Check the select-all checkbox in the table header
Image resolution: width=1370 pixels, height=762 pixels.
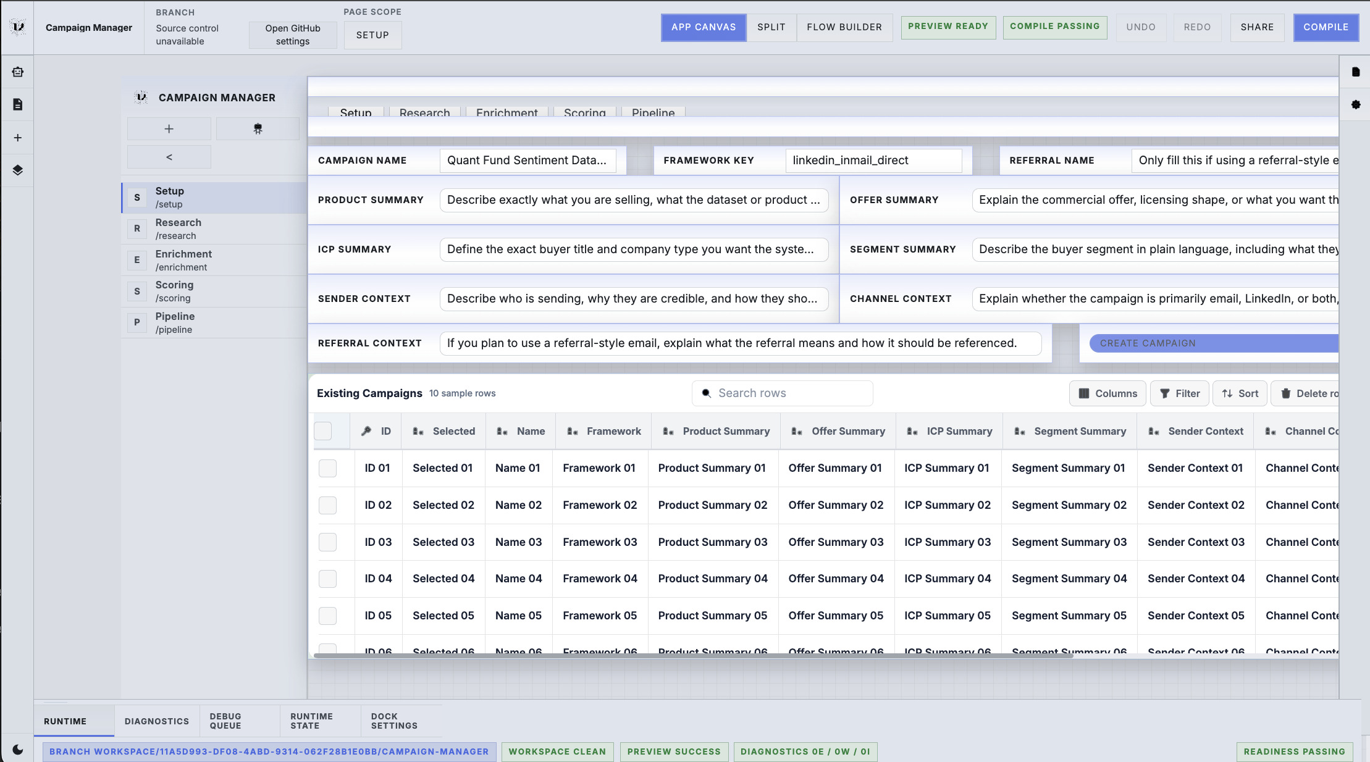click(x=322, y=431)
